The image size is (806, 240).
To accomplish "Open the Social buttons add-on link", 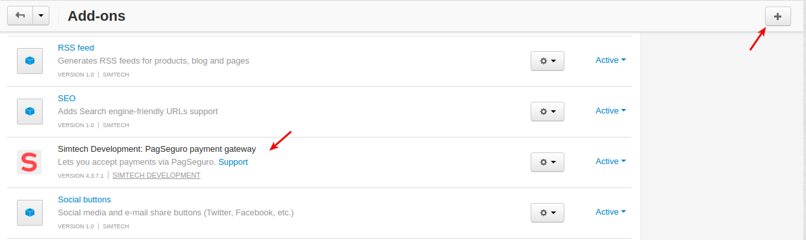I will point(84,199).
